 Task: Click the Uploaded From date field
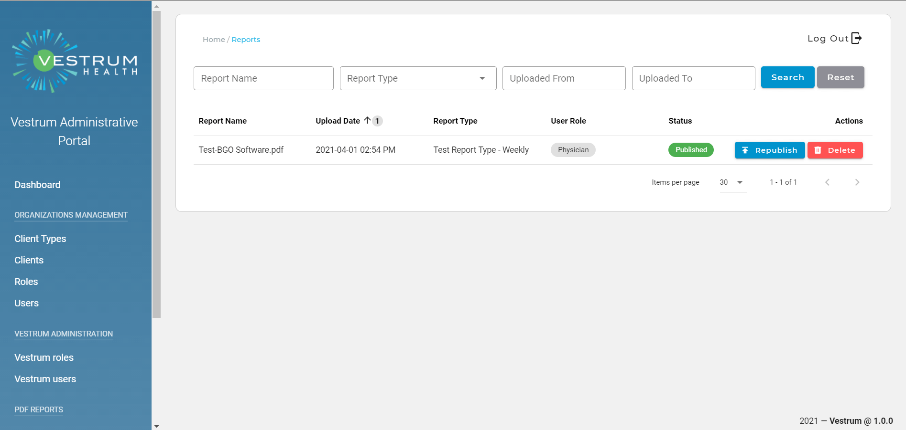(564, 78)
